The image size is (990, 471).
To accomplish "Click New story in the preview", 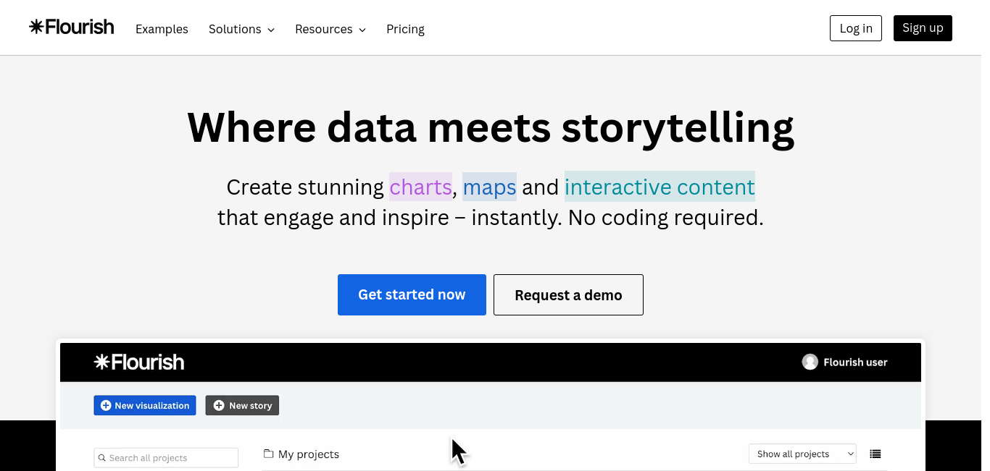I will [242, 405].
